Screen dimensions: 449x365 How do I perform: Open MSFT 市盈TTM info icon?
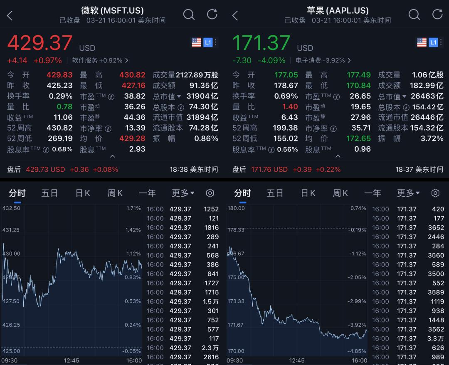click(111, 97)
